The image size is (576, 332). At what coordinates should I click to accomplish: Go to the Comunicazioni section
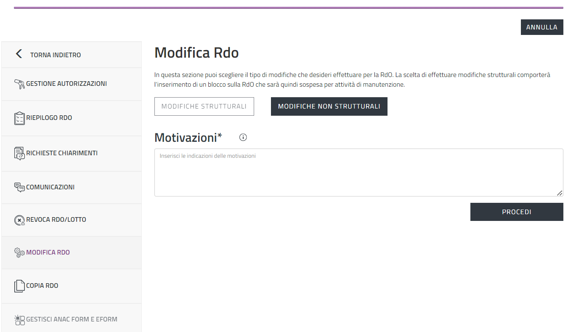coord(50,187)
